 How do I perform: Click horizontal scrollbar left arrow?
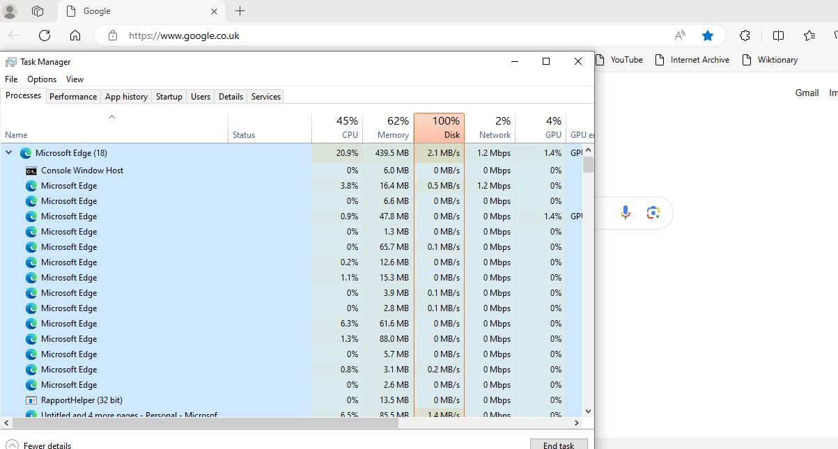click(6, 423)
